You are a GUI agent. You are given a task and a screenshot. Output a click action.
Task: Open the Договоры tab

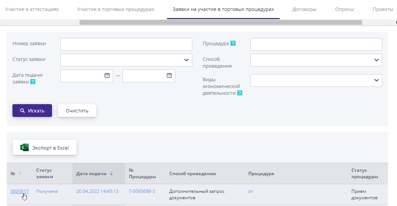tap(304, 9)
